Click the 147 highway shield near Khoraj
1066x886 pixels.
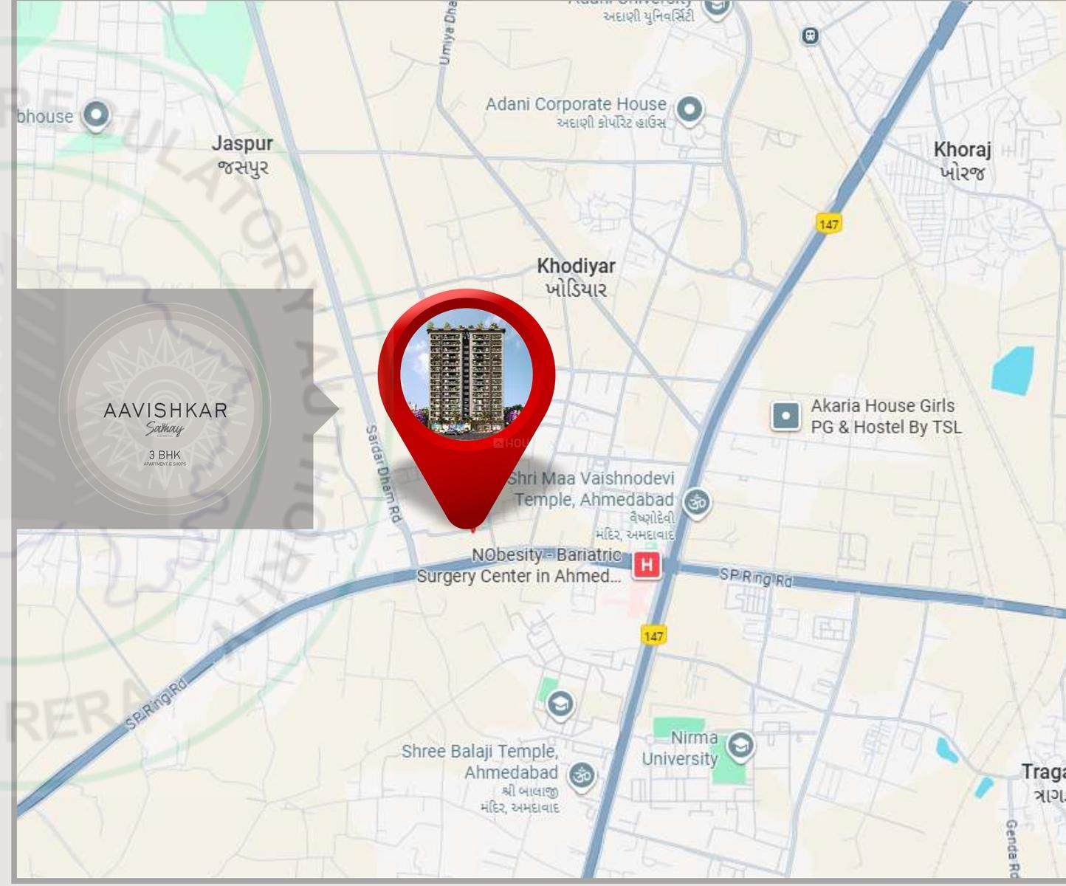pos(828,224)
